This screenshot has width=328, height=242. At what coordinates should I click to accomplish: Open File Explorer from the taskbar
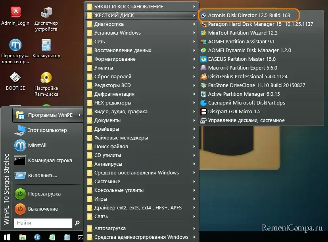click(23, 237)
